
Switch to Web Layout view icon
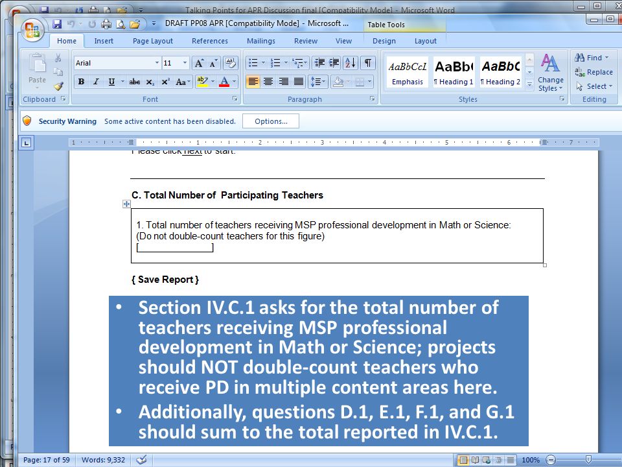pyautogui.click(x=487, y=461)
